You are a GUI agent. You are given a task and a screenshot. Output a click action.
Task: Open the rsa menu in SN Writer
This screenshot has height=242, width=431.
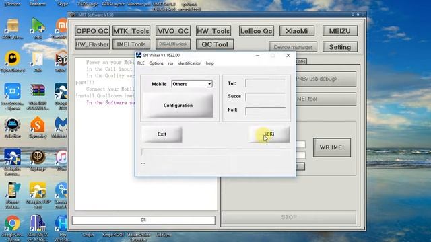[x=170, y=63]
